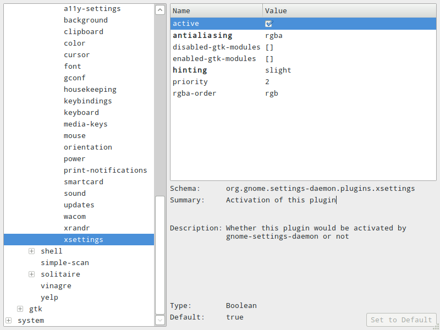Sort by the Value column header
The image size is (440, 330).
tap(350, 11)
